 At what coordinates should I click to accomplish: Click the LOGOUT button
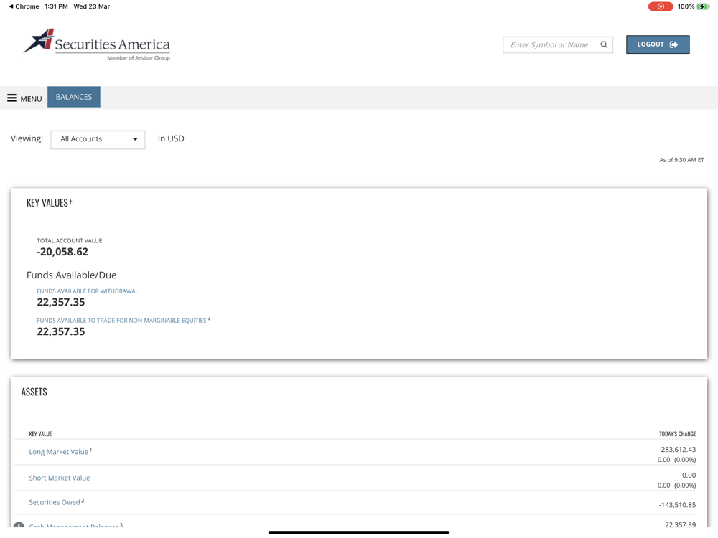[x=658, y=44]
